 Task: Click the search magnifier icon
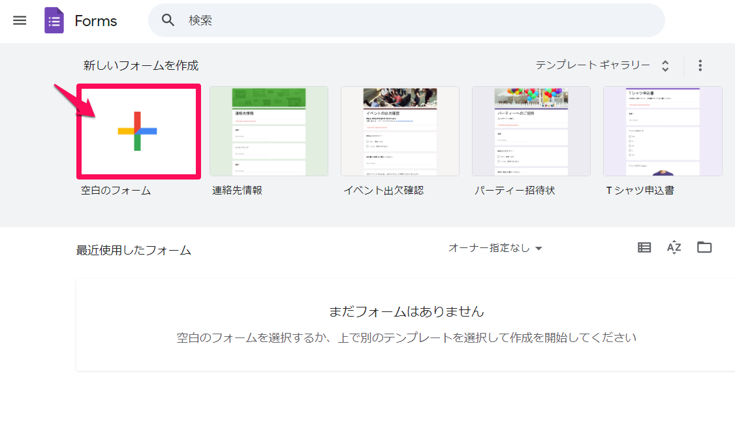click(168, 20)
